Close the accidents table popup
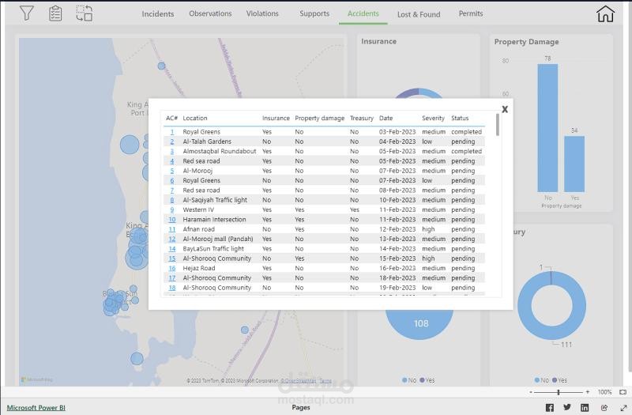Viewport: 632px width, 415px height. [x=505, y=109]
